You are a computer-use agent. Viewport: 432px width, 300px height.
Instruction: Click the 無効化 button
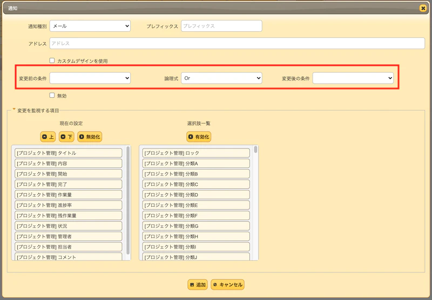pyautogui.click(x=90, y=137)
